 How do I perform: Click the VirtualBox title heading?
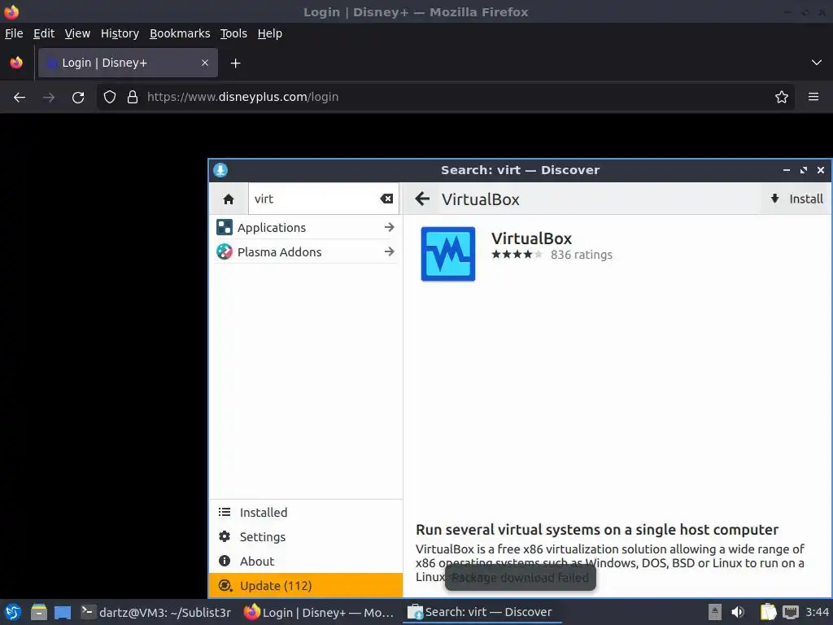click(x=531, y=238)
